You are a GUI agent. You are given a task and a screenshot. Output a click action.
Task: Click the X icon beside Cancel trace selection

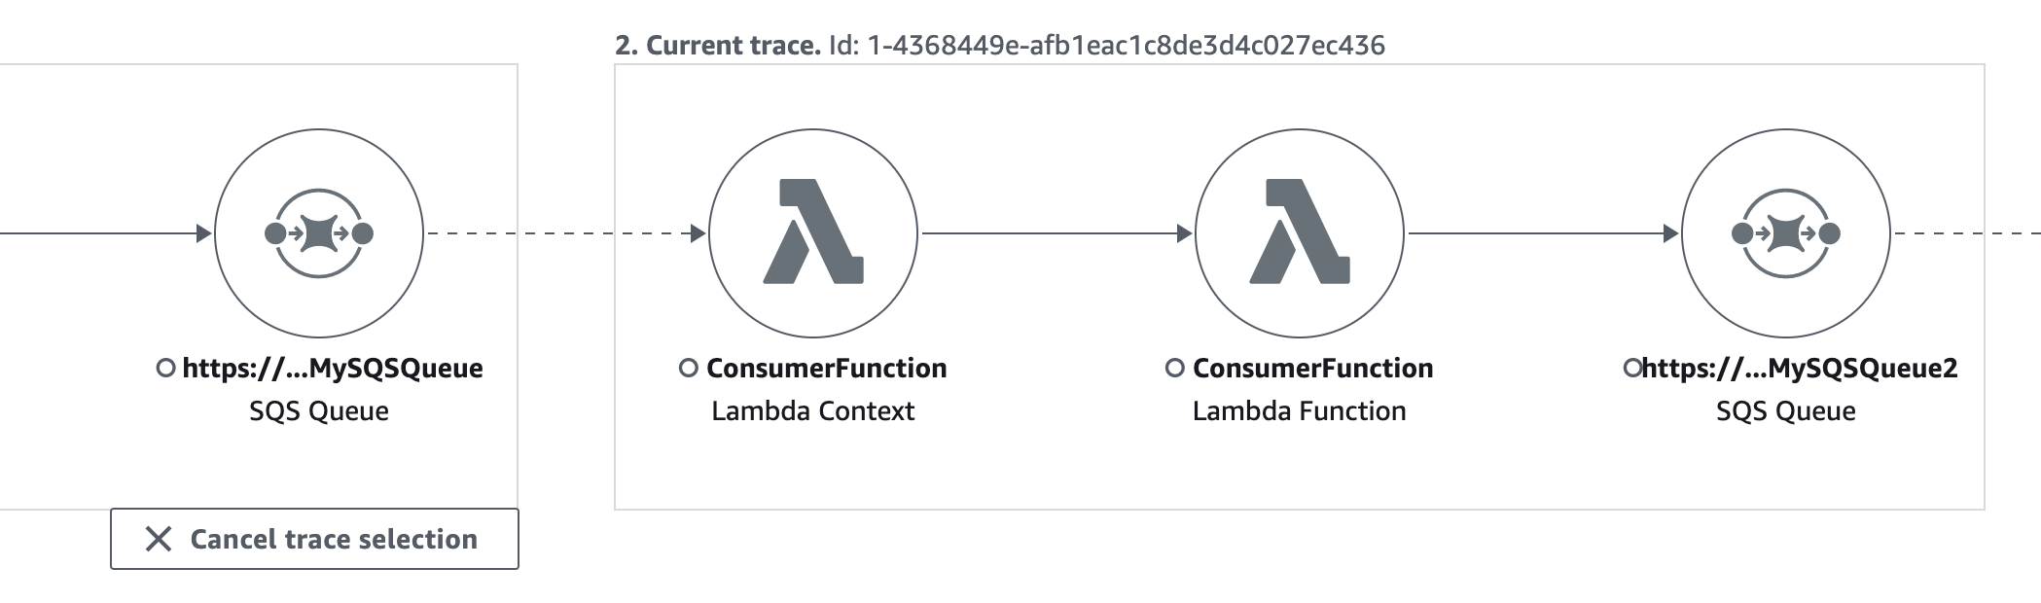coord(159,538)
